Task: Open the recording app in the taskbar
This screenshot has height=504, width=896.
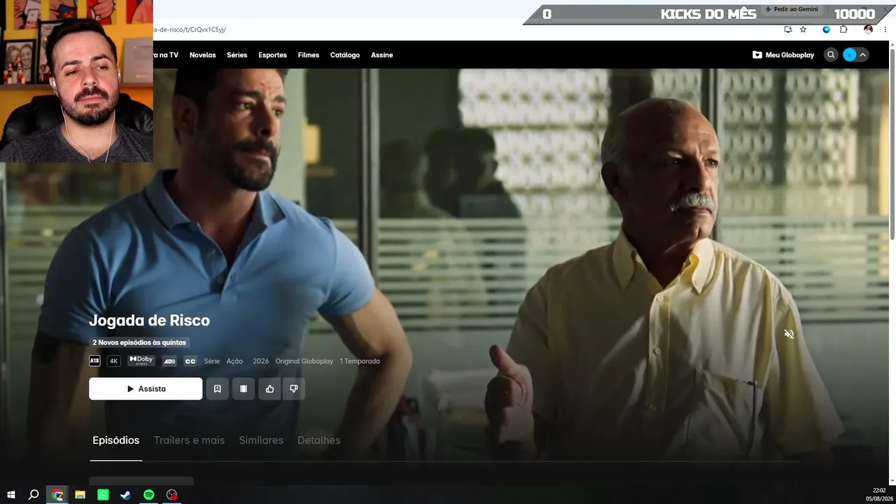Action: pos(171,495)
